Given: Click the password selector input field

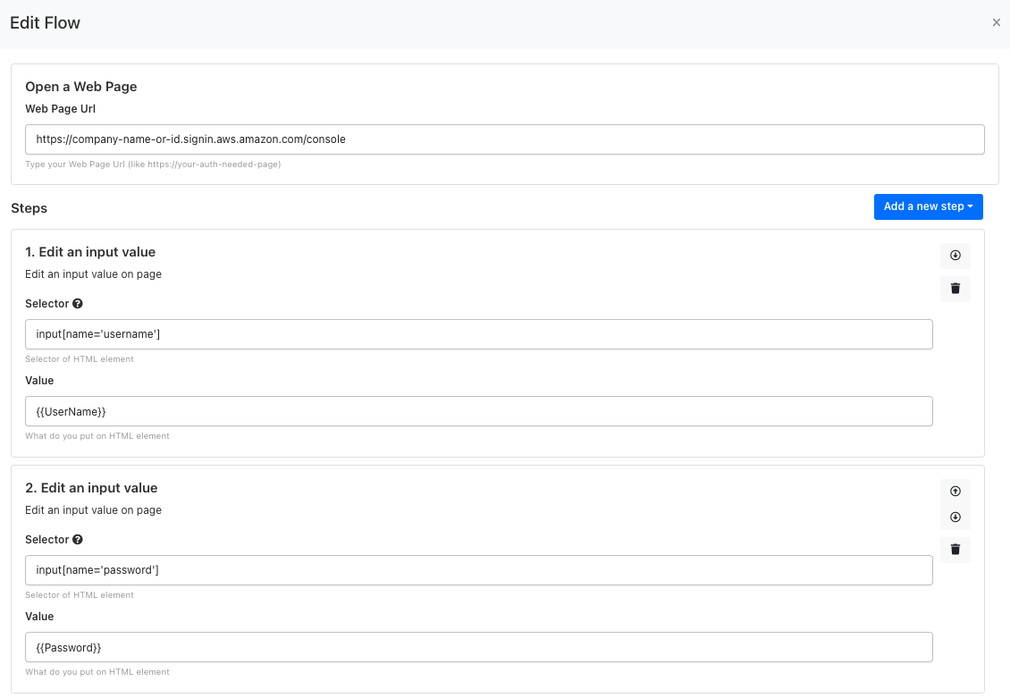Looking at the screenshot, I should pyautogui.click(x=478, y=570).
